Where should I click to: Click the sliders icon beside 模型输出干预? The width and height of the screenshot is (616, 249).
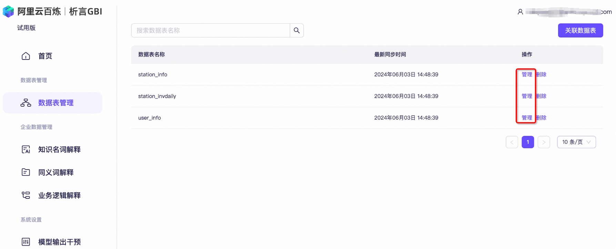26,242
